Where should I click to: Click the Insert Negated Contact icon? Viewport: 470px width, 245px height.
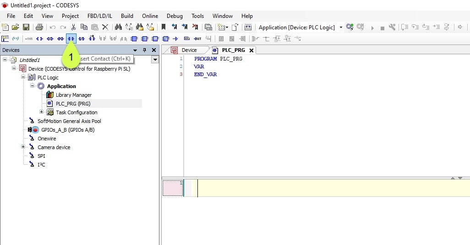pyautogui.click(x=82, y=39)
